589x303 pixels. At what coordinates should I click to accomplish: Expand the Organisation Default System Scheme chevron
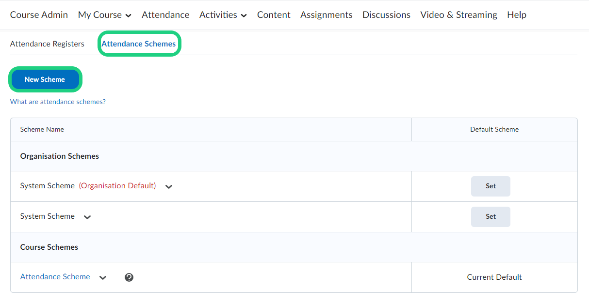(x=169, y=187)
